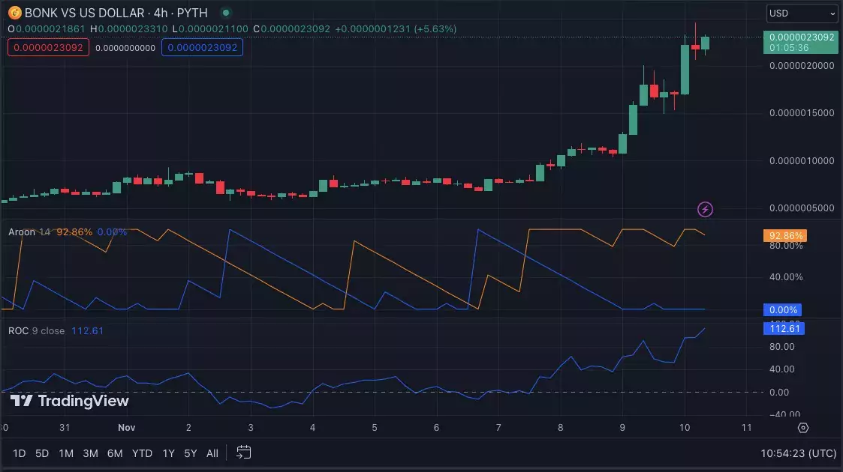Click the Aroon 14 indicator legend

tap(29, 232)
